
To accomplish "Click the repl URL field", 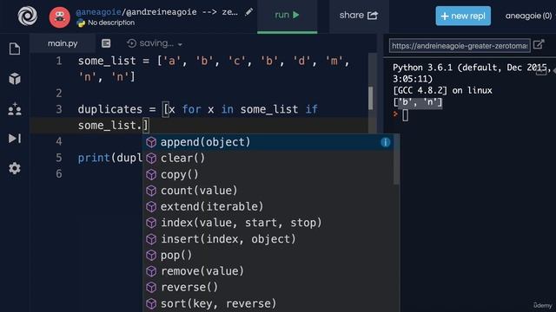I will pyautogui.click(x=460, y=46).
